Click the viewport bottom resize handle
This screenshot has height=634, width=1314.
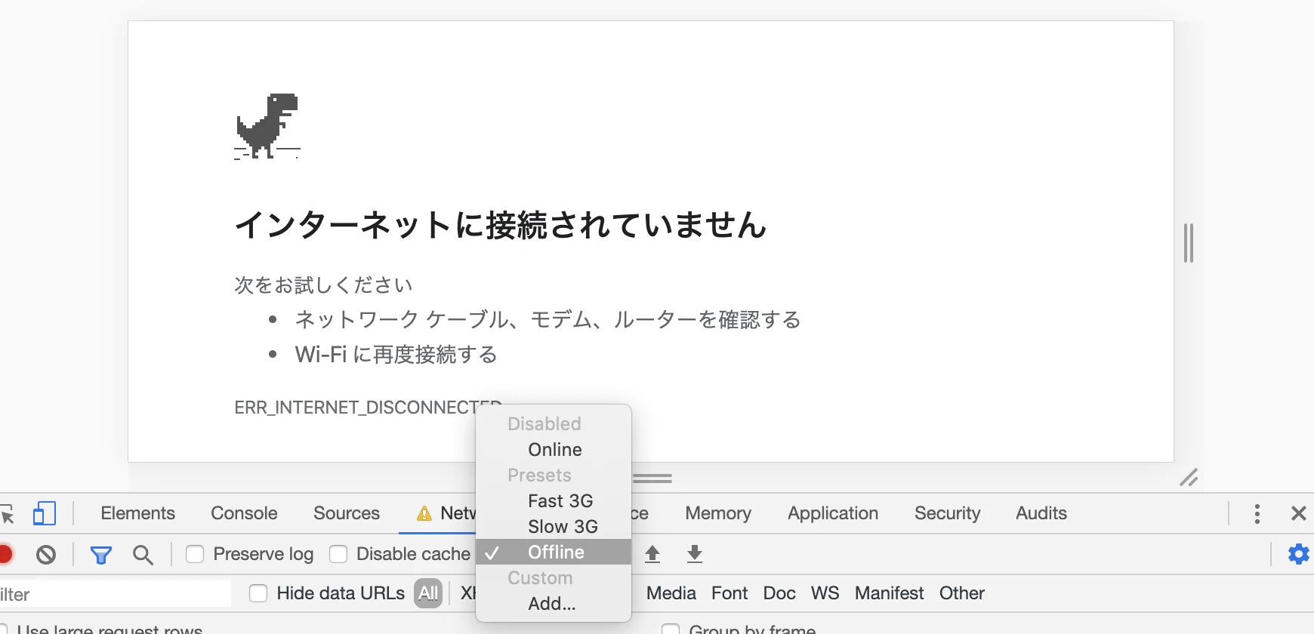tap(652, 479)
